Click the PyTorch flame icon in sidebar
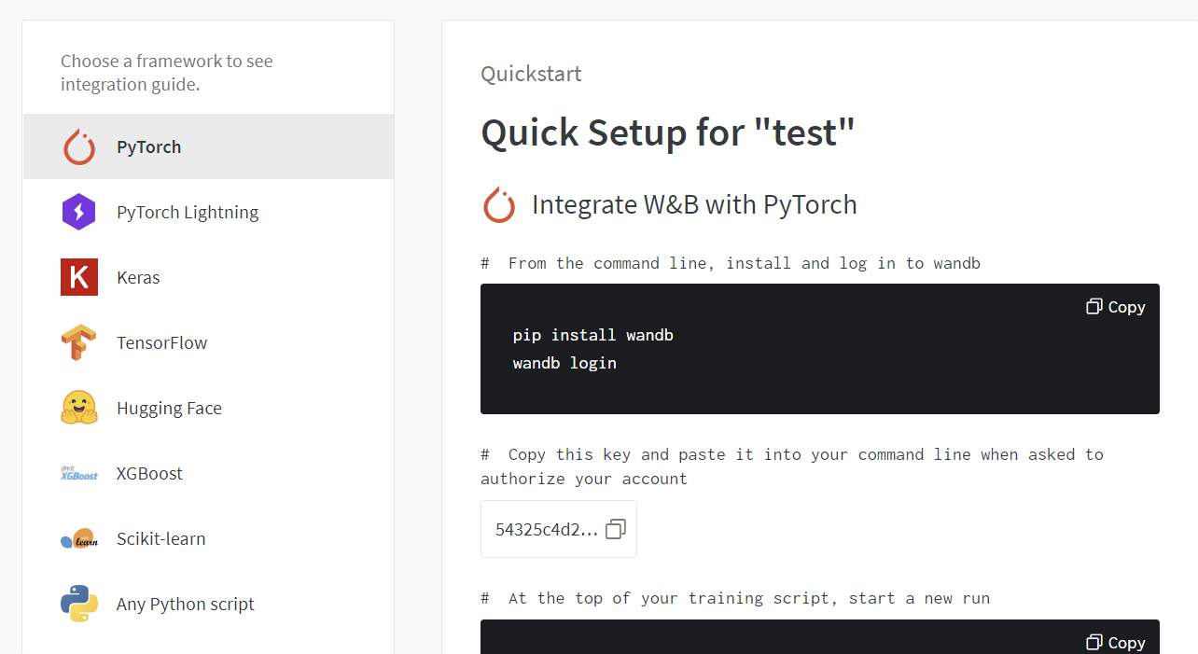 point(79,147)
